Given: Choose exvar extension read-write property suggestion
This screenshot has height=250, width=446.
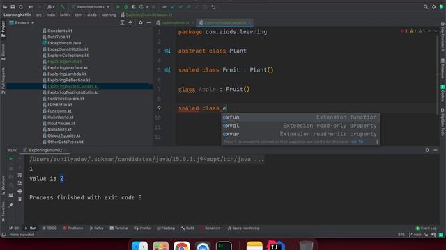Looking at the screenshot, I should 300,134.
